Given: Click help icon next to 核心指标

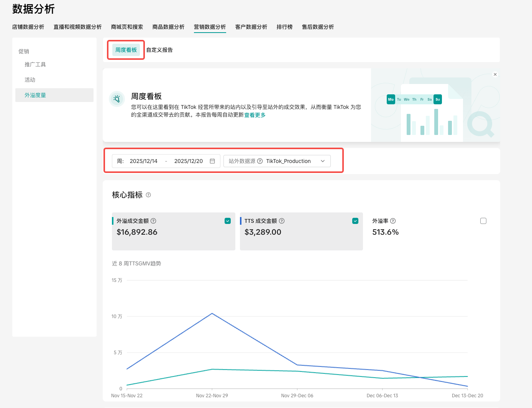Looking at the screenshot, I should (148, 195).
